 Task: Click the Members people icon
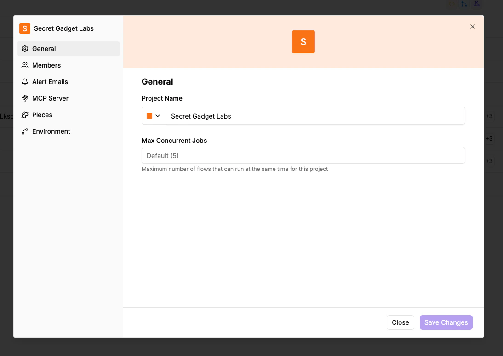click(x=24, y=65)
